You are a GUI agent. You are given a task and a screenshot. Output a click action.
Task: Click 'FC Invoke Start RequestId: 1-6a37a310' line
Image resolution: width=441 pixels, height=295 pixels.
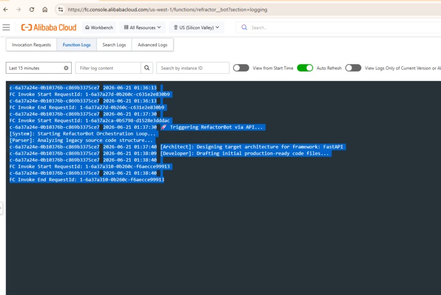90,167
